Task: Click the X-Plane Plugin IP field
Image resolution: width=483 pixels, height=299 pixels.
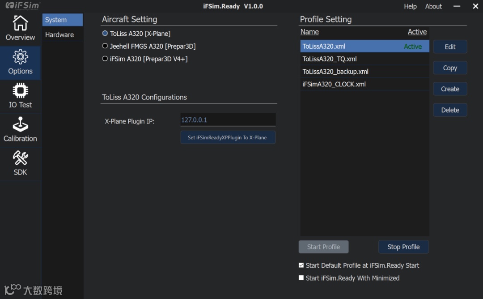Action: click(x=228, y=120)
